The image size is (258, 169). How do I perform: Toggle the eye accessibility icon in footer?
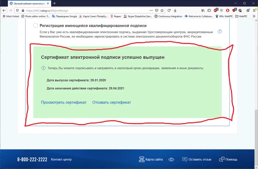[x=171, y=159]
